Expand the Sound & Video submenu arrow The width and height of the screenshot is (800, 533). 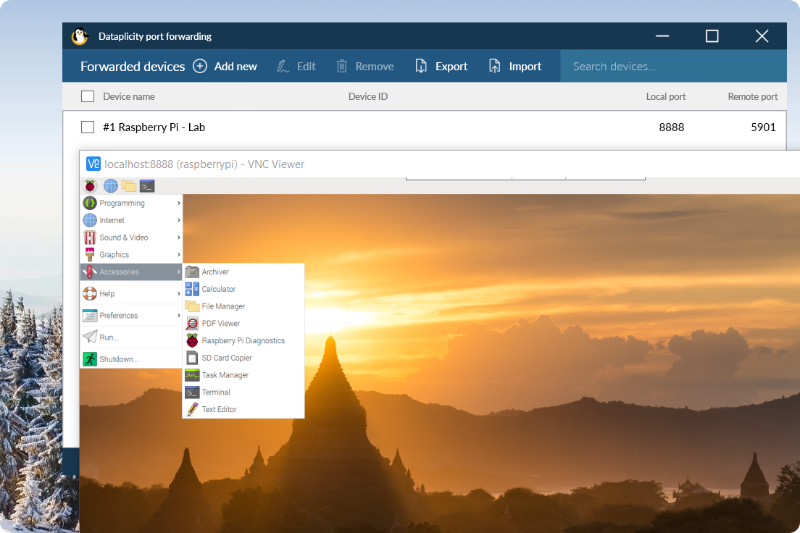(x=178, y=238)
